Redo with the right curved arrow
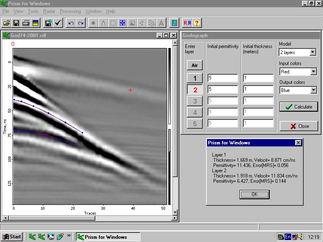 [81, 23]
